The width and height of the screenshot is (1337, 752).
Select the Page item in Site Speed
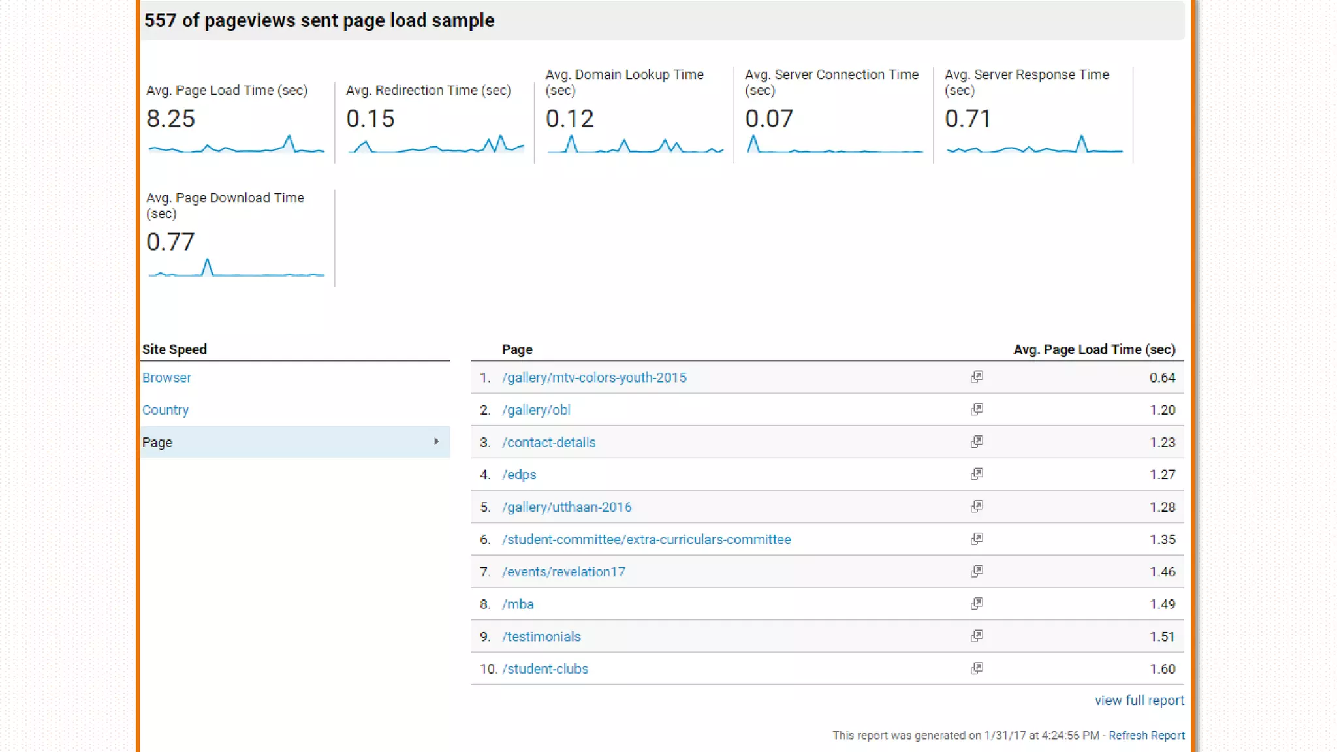(157, 443)
